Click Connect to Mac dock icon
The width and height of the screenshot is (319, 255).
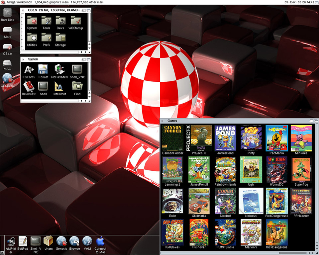(100, 241)
